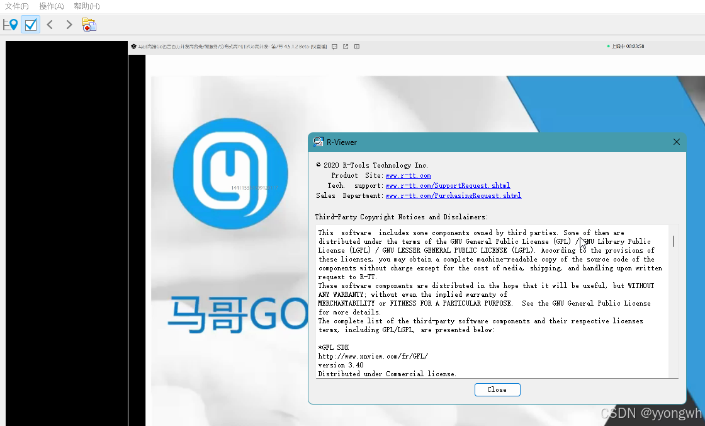
Task: Click the license text scrollbar thumb
Action: [x=673, y=241]
